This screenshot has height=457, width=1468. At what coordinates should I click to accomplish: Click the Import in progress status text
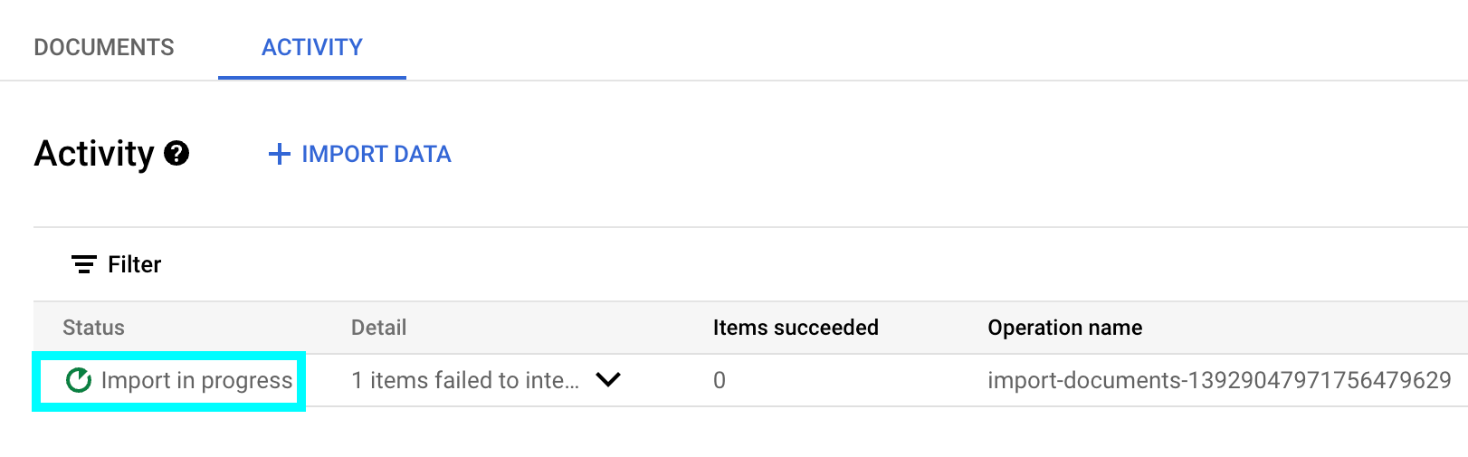pos(196,380)
